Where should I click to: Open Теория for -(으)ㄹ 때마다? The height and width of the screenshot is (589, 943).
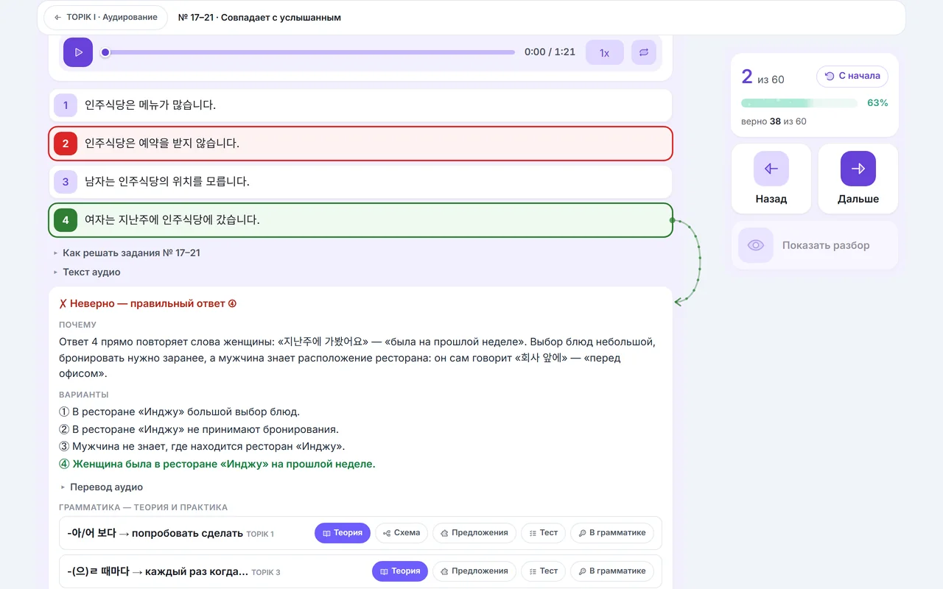point(400,571)
